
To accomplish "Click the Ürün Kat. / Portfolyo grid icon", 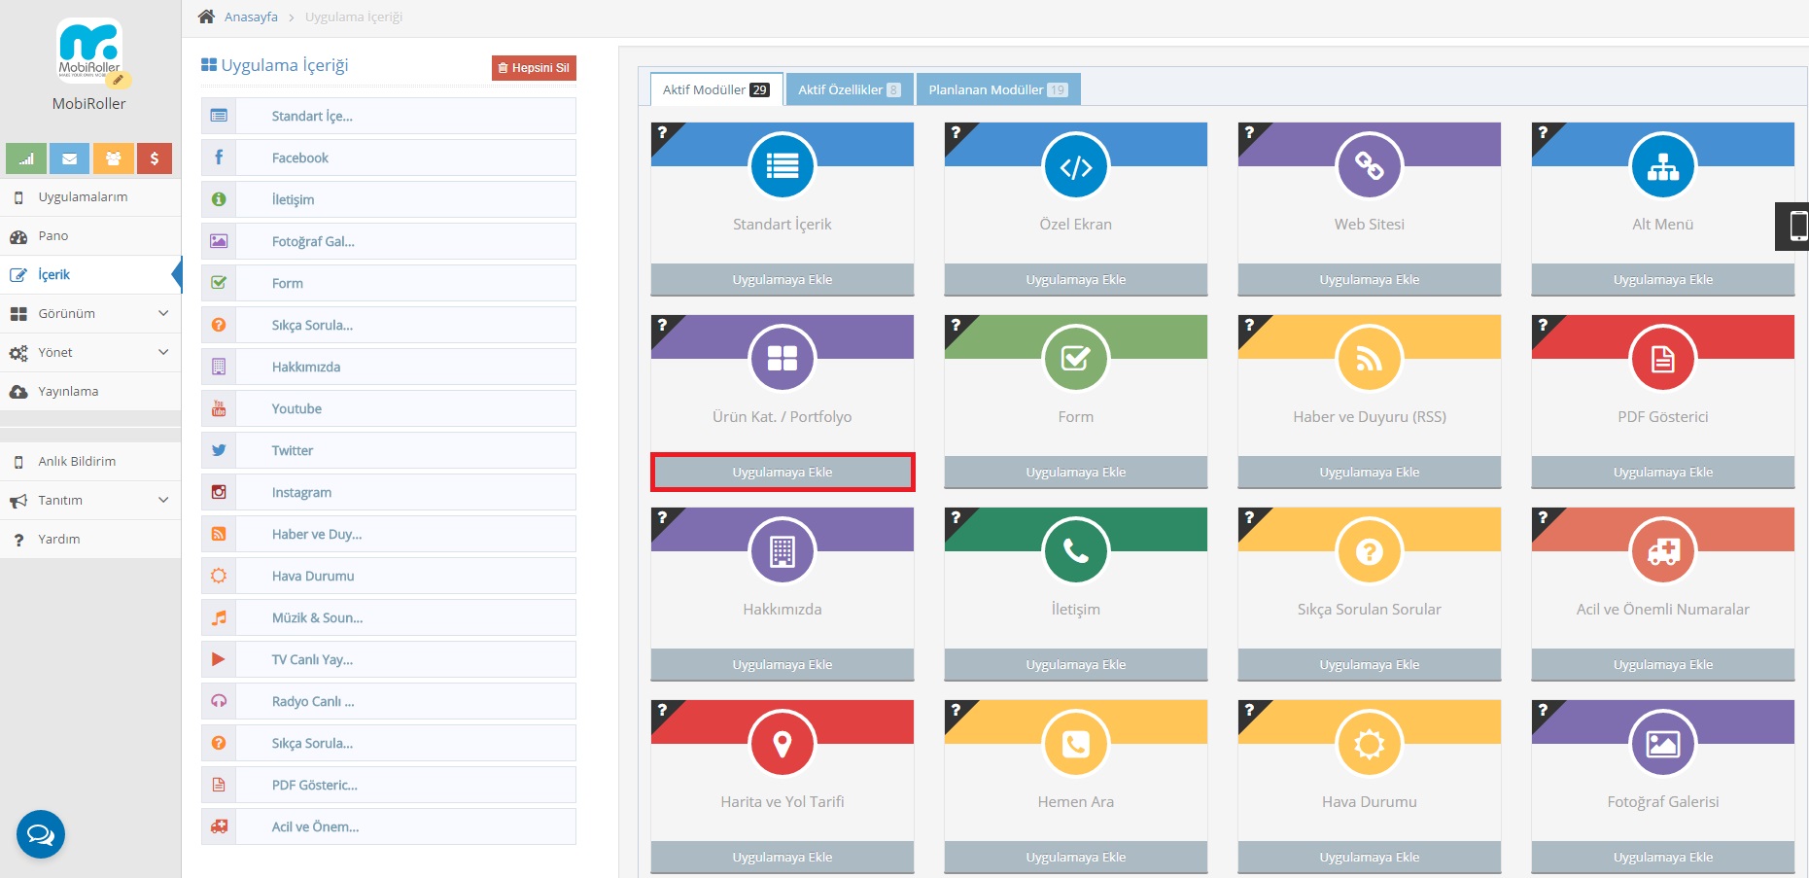I will pyautogui.click(x=783, y=359).
